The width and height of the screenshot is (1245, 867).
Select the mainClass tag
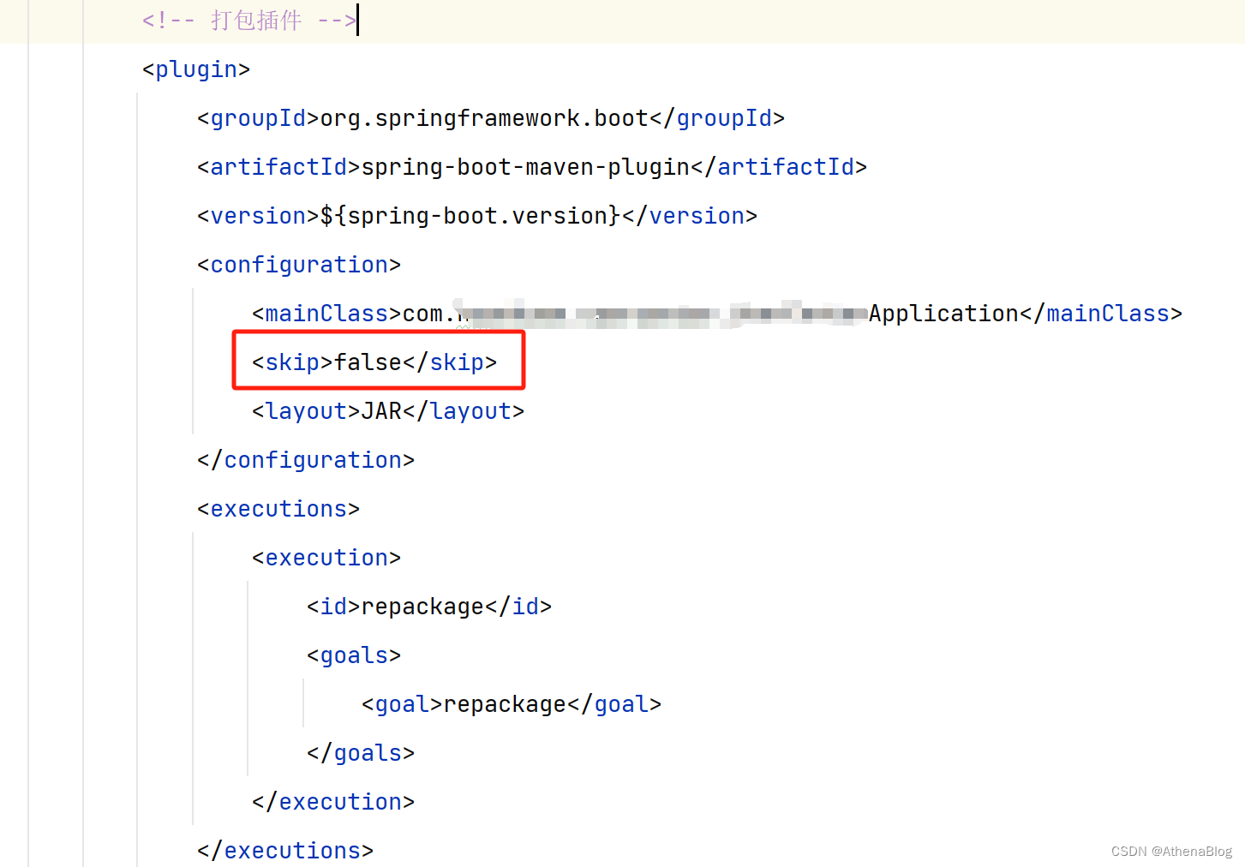(326, 313)
